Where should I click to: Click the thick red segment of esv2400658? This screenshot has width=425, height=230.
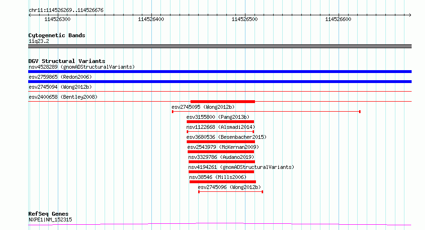(223, 102)
